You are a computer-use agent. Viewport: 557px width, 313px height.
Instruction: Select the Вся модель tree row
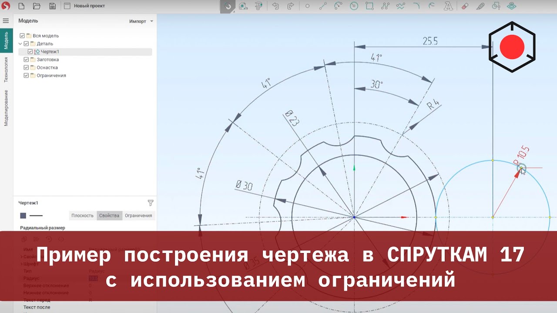[x=85, y=36]
